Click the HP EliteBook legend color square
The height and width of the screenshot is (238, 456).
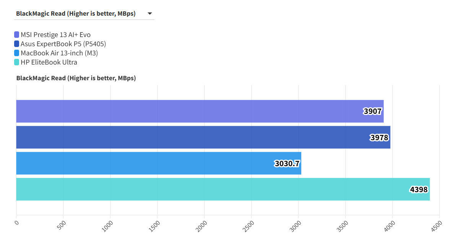point(17,62)
